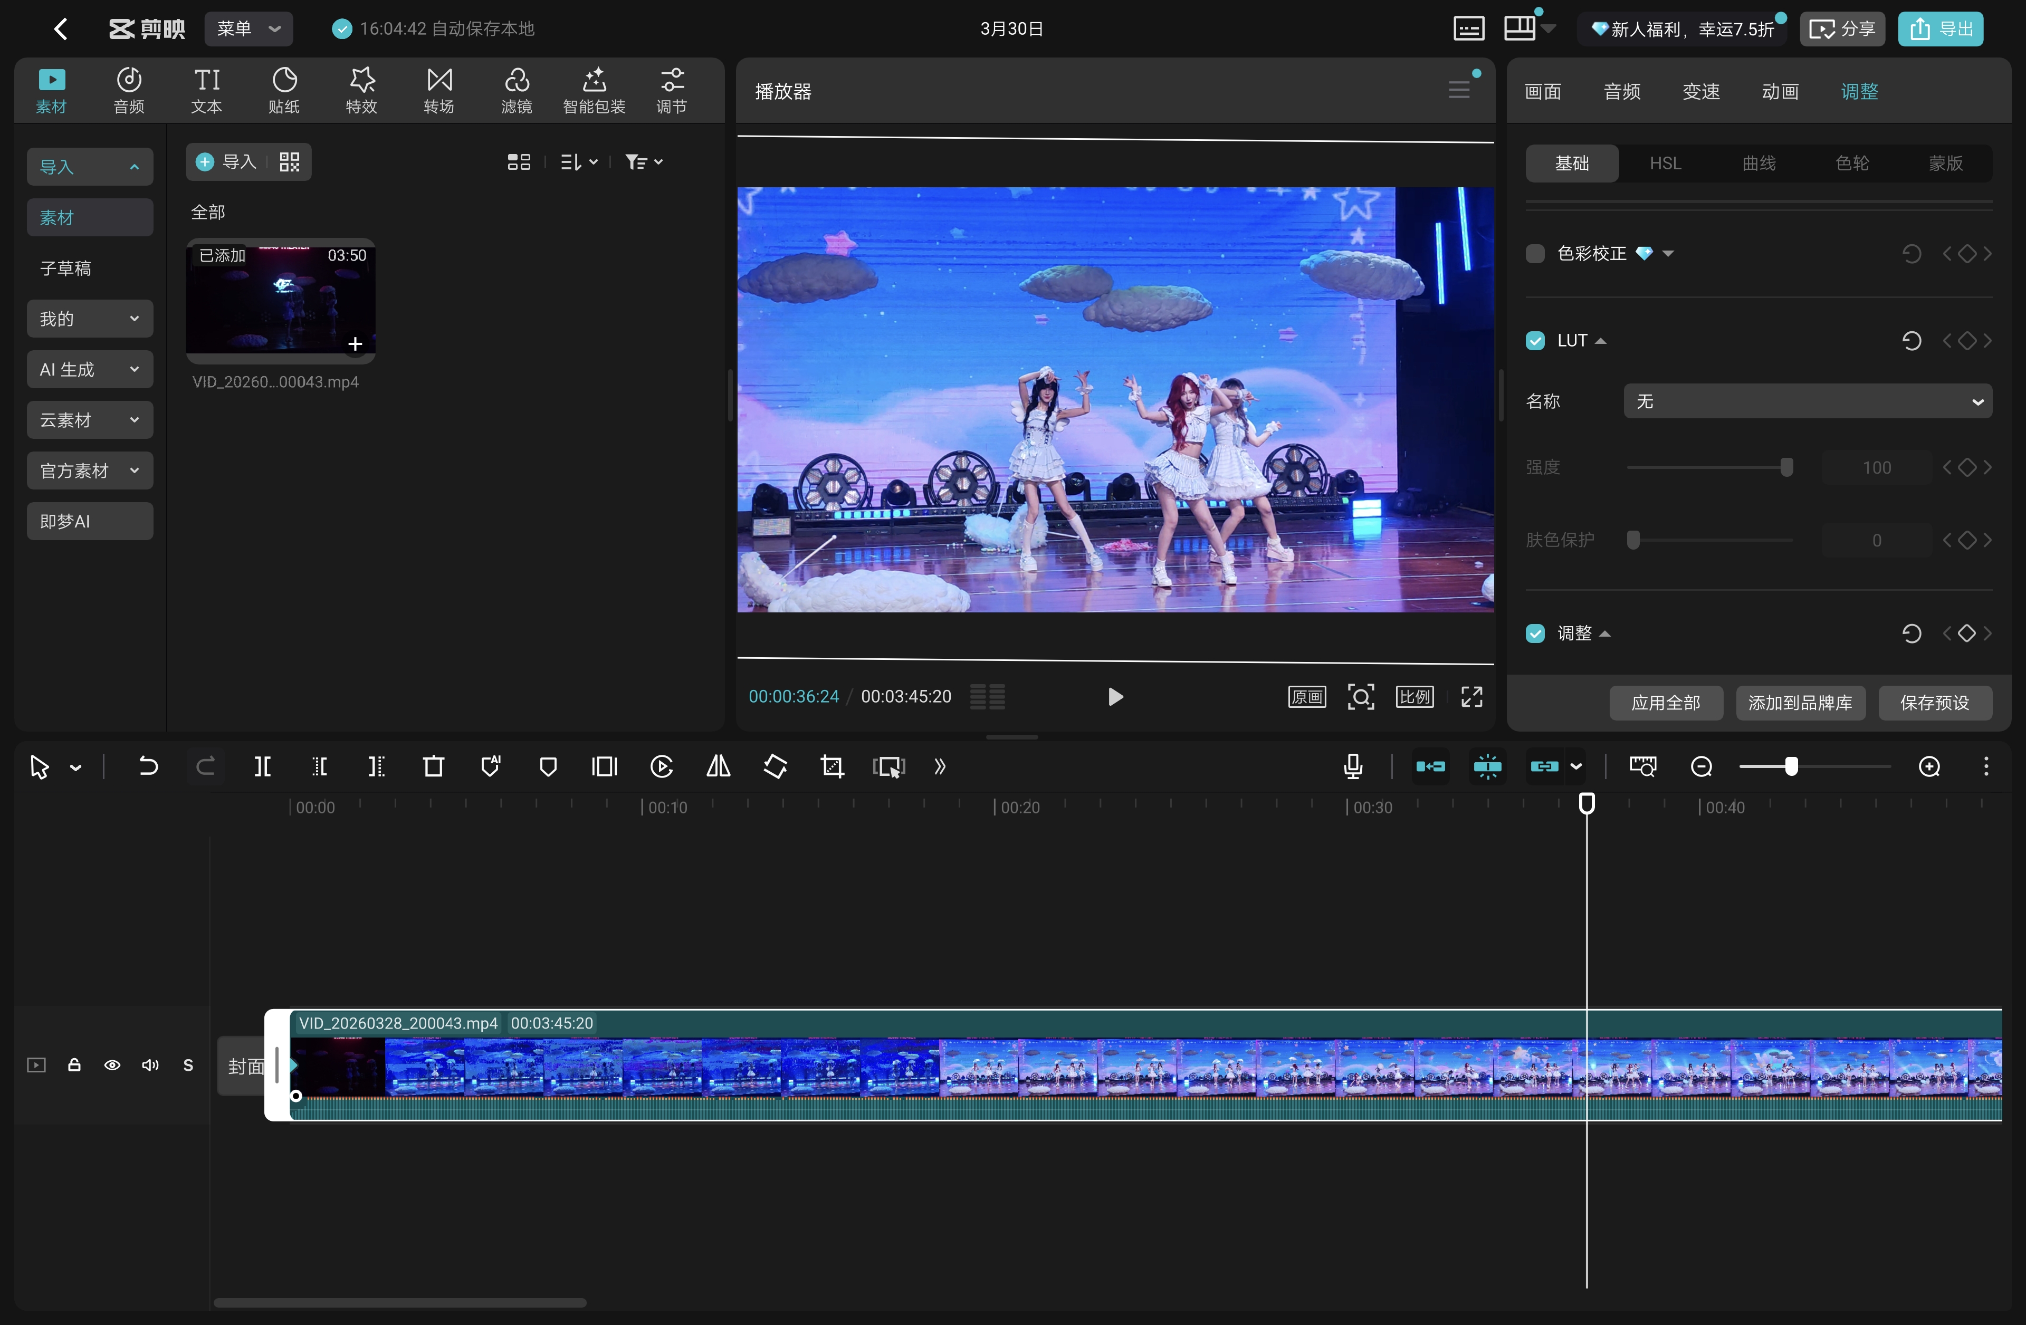The width and height of the screenshot is (2026, 1325).
Task: Switch to the 音频 properties tab
Action: [x=1622, y=91]
